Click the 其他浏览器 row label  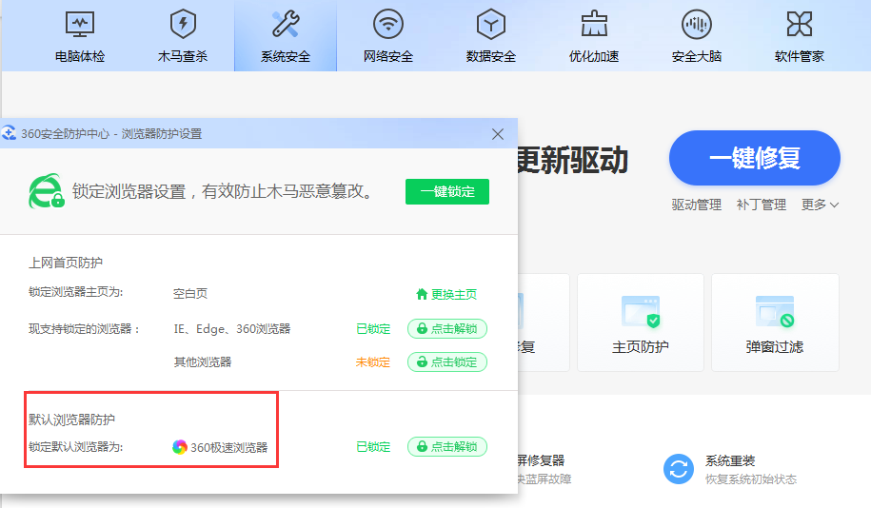203,362
